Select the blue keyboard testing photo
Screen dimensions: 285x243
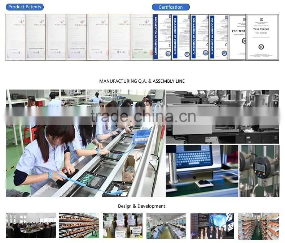tap(202, 171)
